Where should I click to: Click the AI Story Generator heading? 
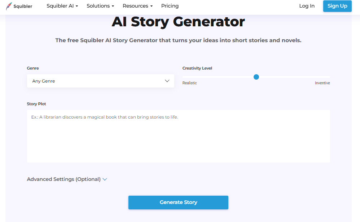coord(178,22)
